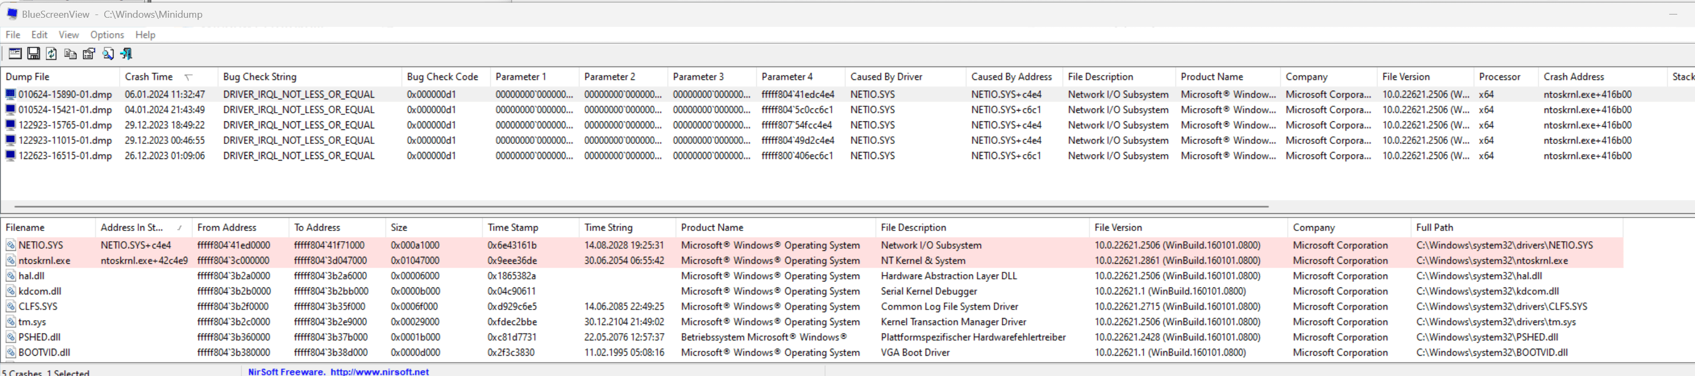
Task: Click the Find magnifier toolbar icon
Action: click(108, 54)
